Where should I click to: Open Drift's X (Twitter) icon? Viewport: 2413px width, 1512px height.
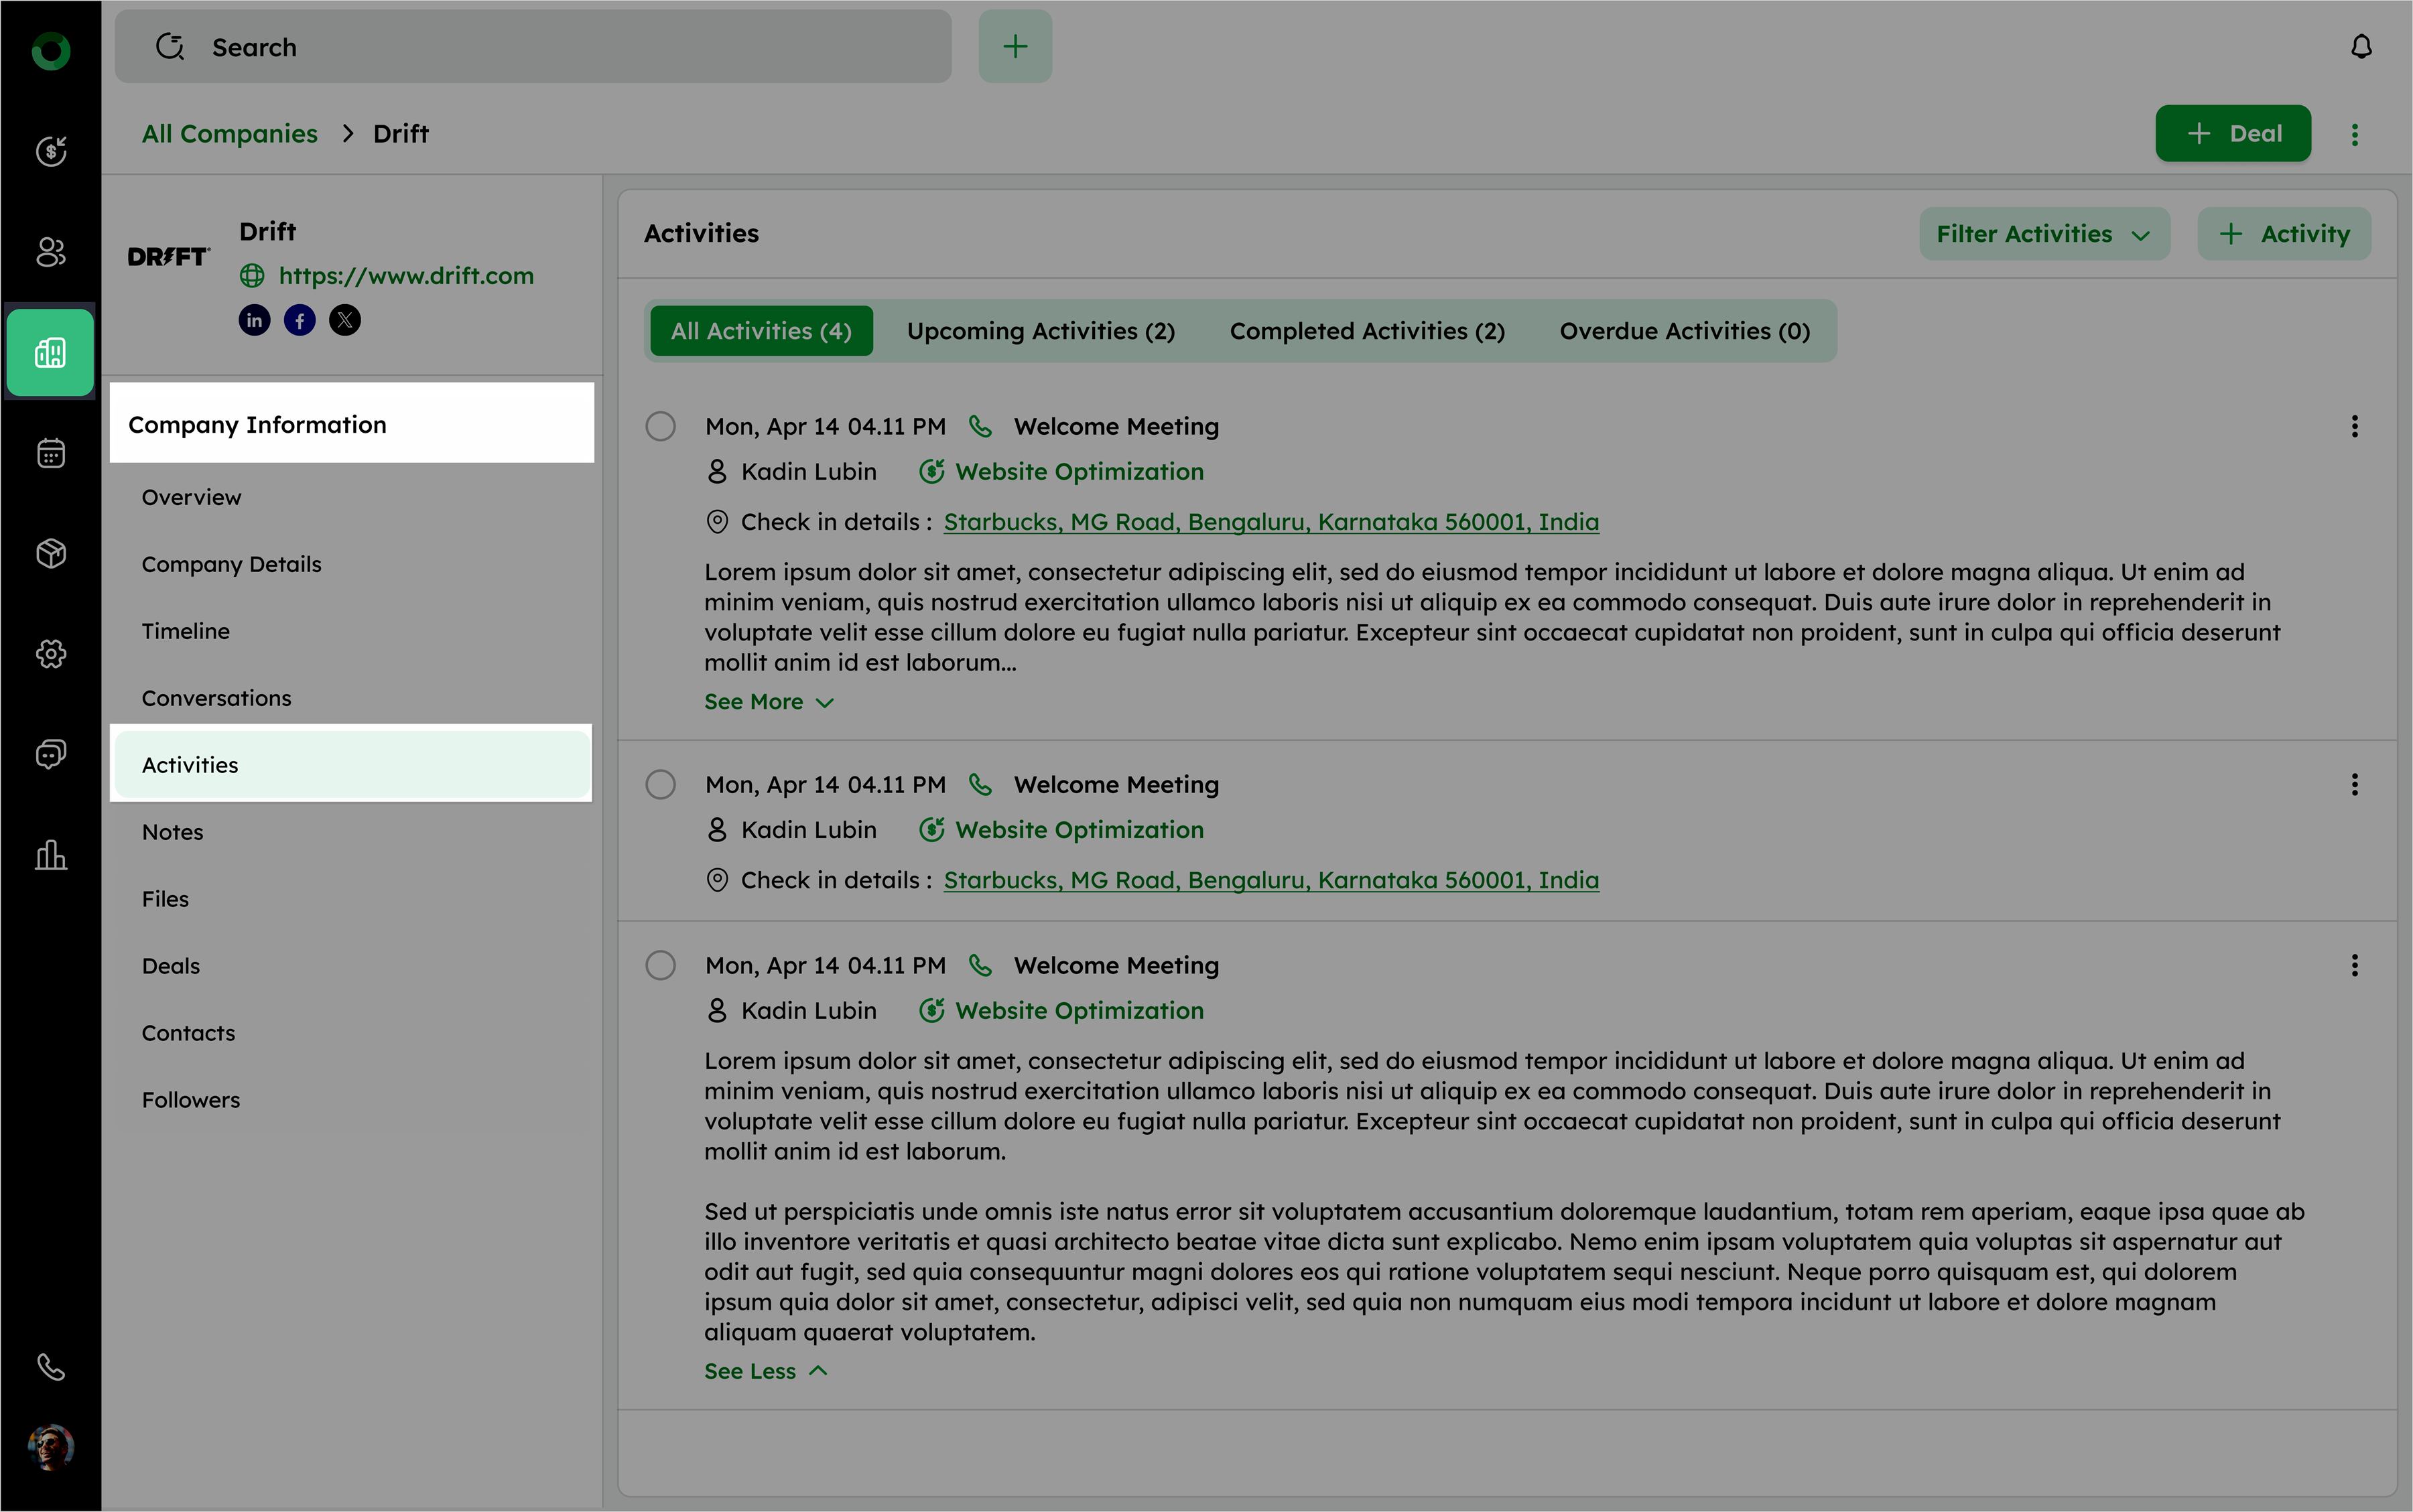click(345, 320)
